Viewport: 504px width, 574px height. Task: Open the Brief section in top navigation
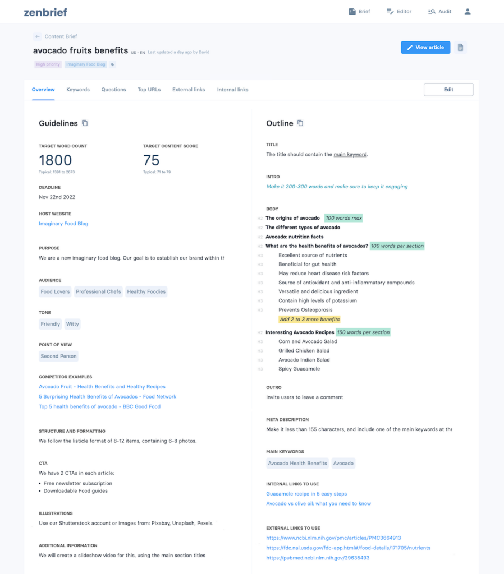point(359,11)
